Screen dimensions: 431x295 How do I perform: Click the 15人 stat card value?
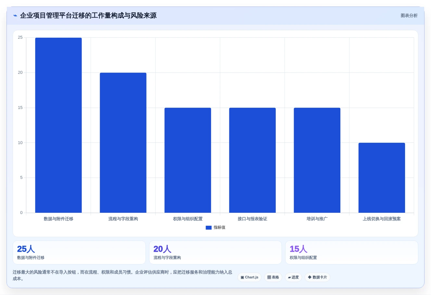point(298,249)
